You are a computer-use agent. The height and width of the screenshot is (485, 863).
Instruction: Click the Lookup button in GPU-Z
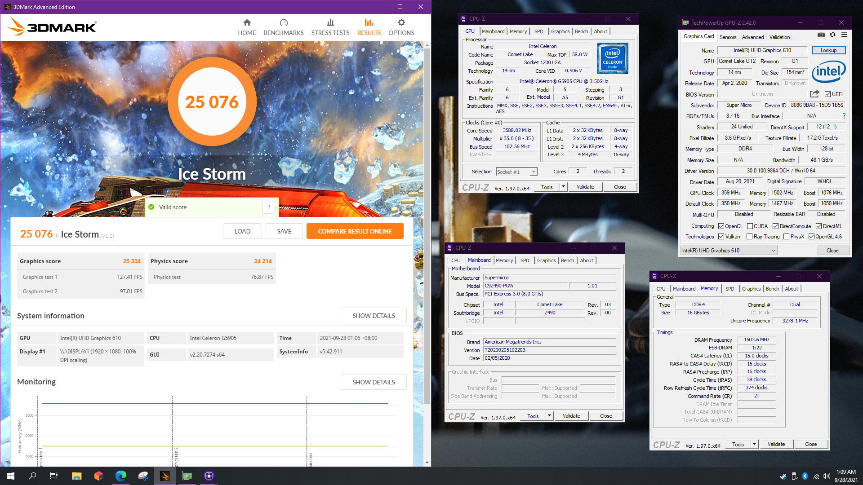point(828,50)
